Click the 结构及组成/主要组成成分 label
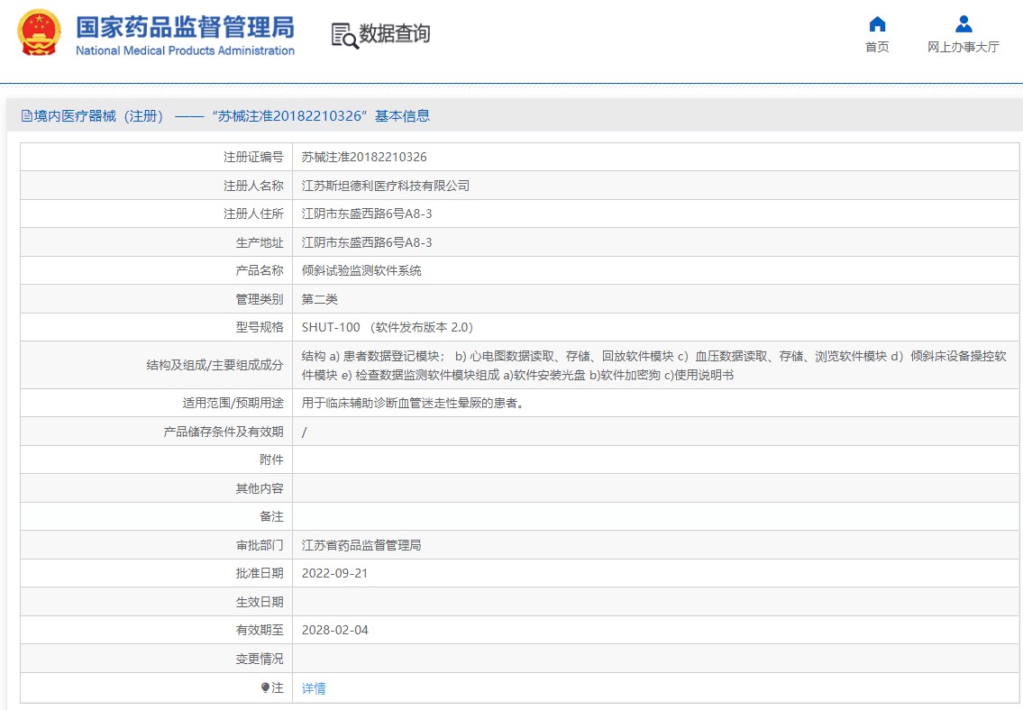The width and height of the screenshot is (1023, 710). point(215,365)
